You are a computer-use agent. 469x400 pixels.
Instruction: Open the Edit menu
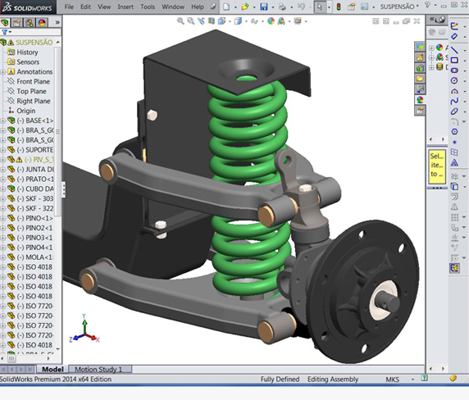click(85, 7)
